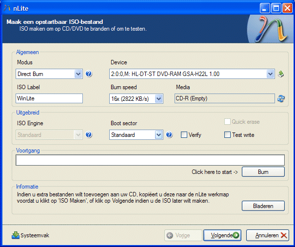The height and width of the screenshot is (247, 295).
Task: Maximize the nLite window
Action: tap(276, 8)
